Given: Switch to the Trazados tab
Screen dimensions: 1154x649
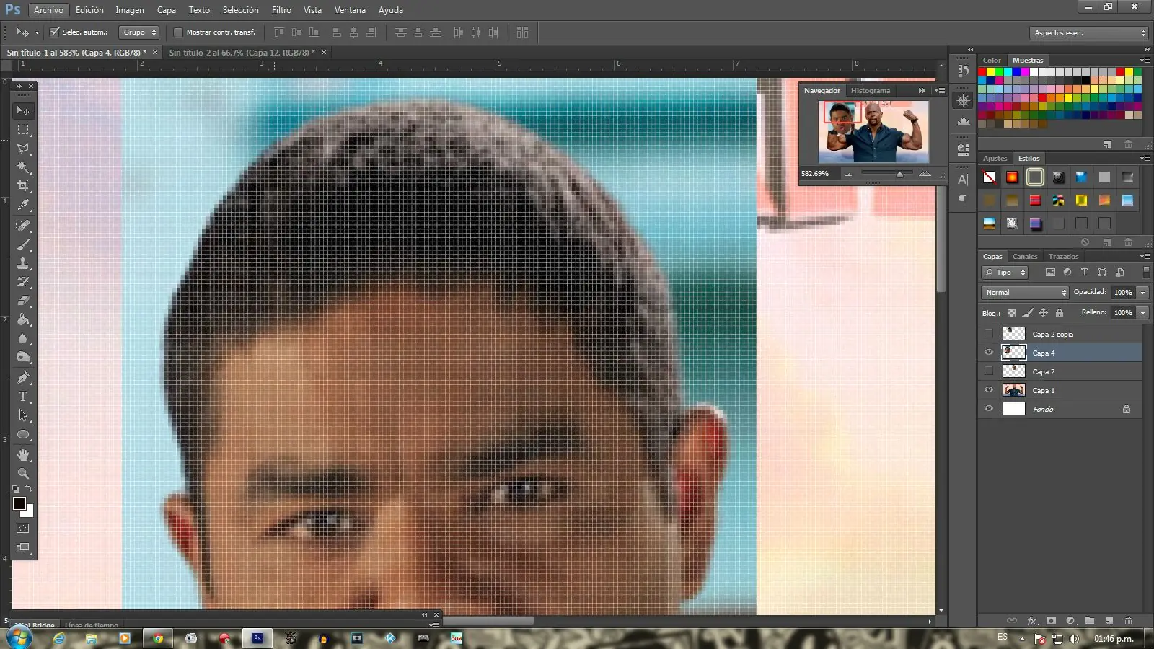Looking at the screenshot, I should (x=1063, y=257).
